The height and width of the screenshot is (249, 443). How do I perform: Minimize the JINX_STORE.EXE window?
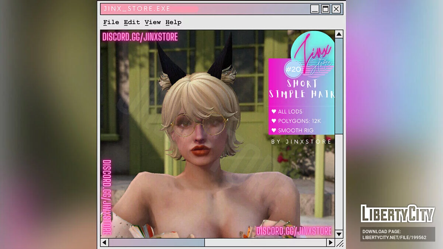tap(315, 9)
